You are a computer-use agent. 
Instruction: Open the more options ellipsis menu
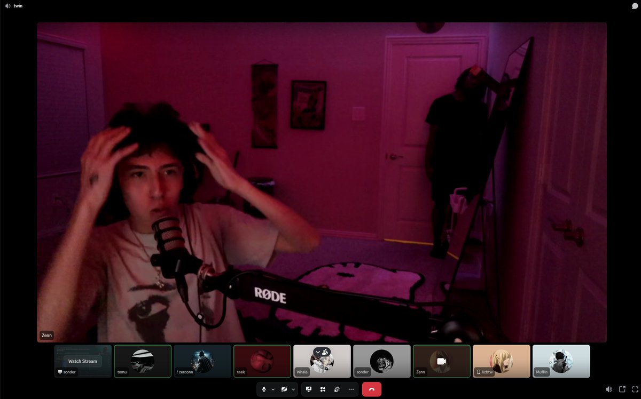click(351, 389)
